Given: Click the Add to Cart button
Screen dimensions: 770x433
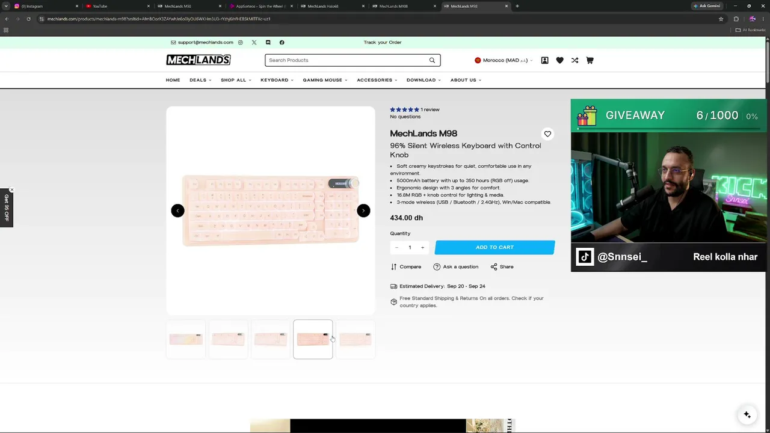Looking at the screenshot, I should click(x=494, y=248).
